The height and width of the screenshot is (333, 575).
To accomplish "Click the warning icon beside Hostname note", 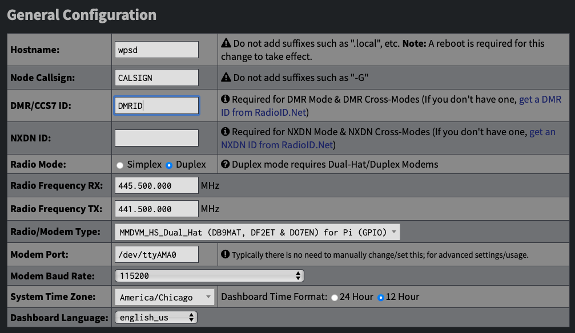I will tap(226, 43).
